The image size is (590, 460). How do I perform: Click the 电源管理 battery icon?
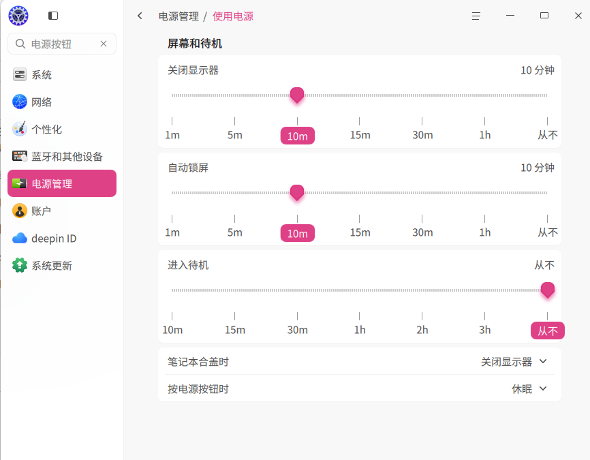point(20,183)
